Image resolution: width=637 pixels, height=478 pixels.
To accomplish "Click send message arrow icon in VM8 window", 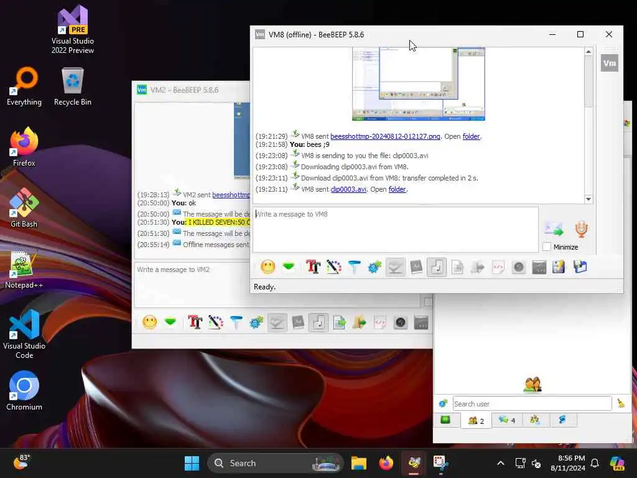I will (x=554, y=229).
